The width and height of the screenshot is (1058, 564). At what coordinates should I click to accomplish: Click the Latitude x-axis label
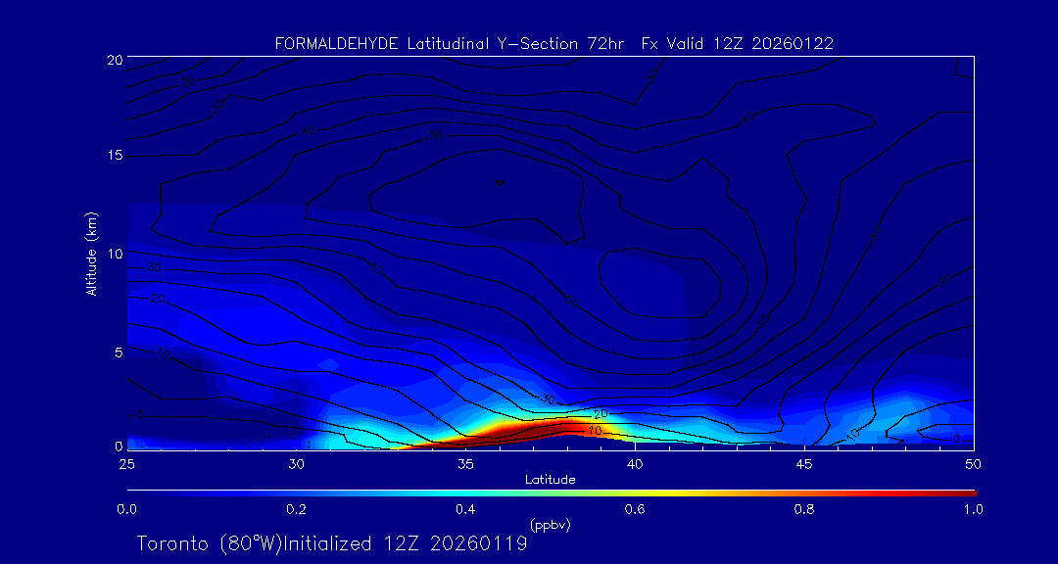tap(549, 479)
